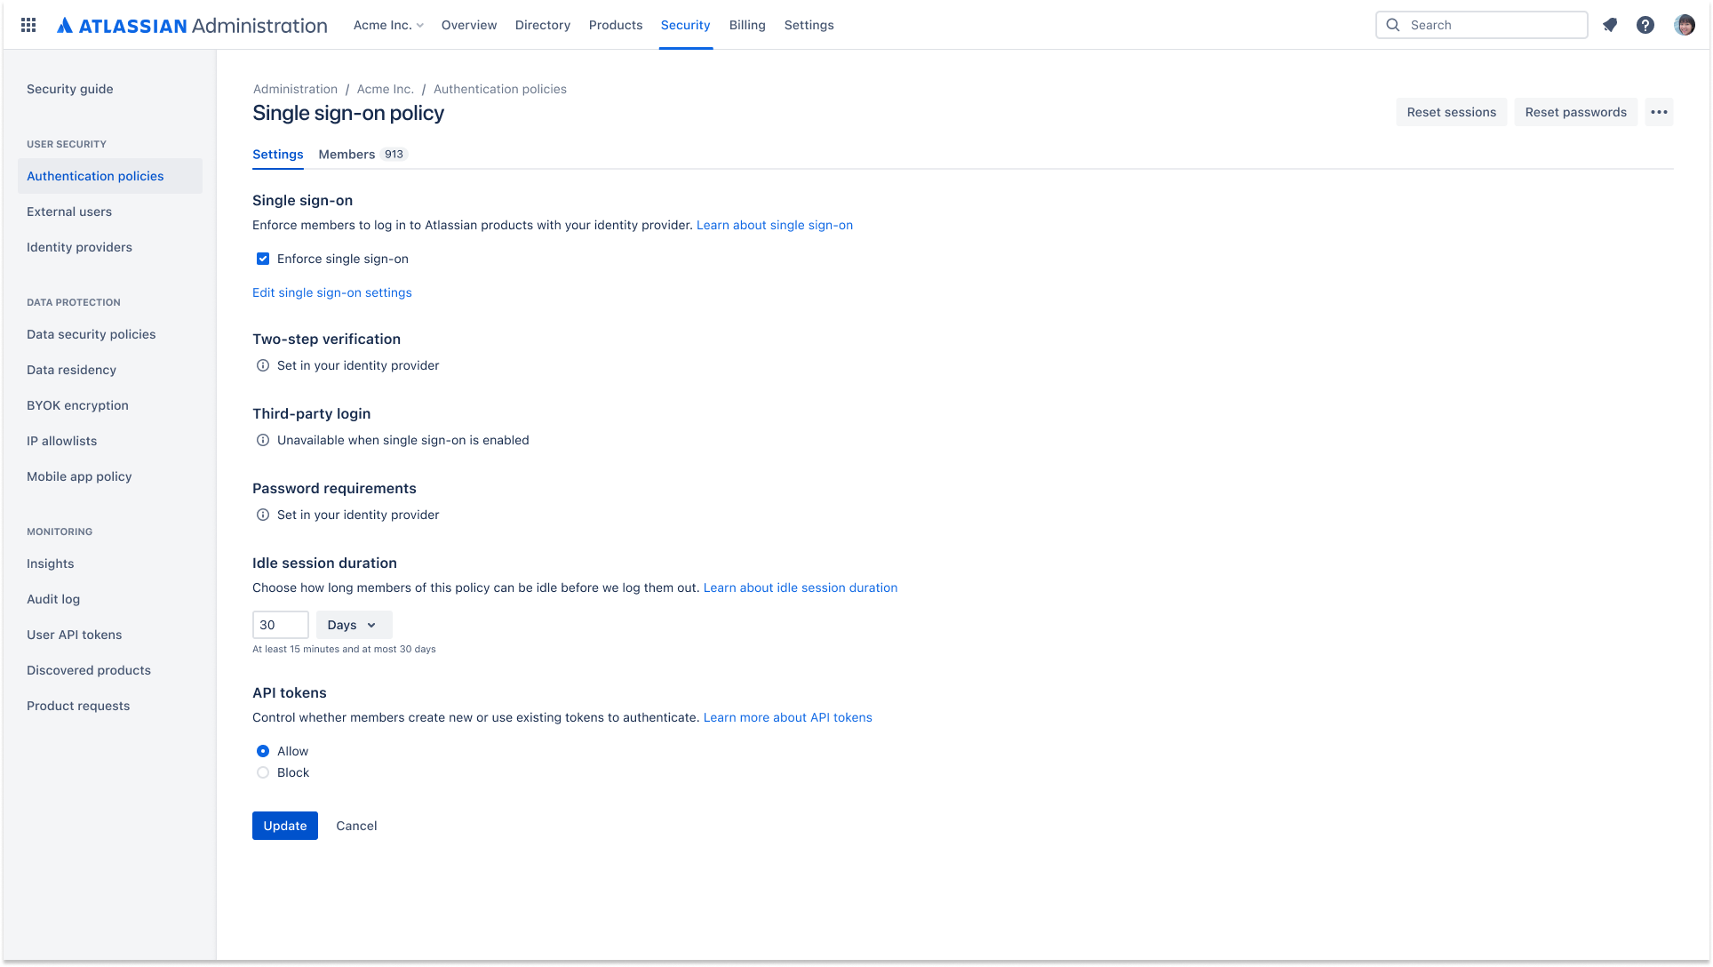This screenshot has height=967, width=1713.
Task: Click the Update button to save changes
Action: click(284, 825)
